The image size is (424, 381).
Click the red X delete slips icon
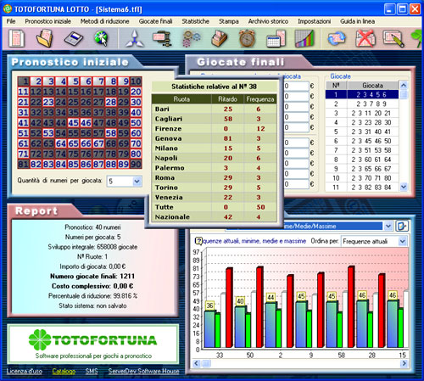[x=365, y=38]
